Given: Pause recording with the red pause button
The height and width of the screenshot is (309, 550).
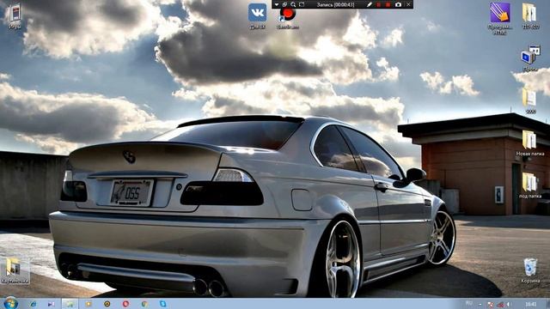Looking at the screenshot, I should click(x=378, y=4).
